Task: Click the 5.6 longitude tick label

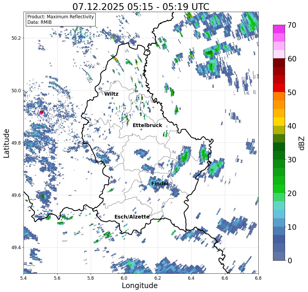Action: click(x=57, y=278)
